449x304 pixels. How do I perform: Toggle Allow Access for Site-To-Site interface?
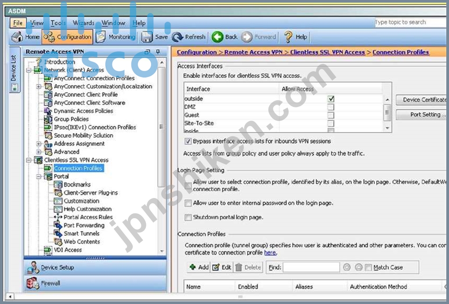(x=331, y=123)
